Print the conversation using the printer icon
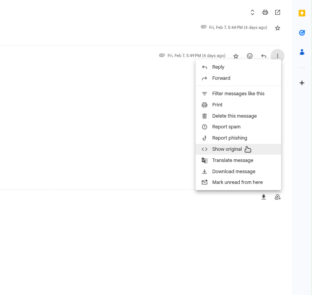312x295 pixels. point(265,12)
